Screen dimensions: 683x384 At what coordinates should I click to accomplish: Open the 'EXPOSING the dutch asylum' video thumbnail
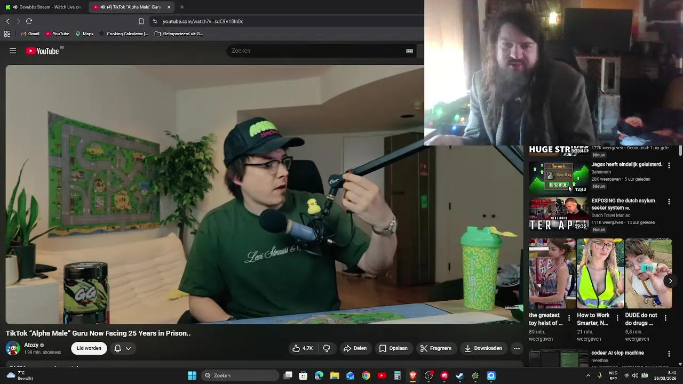click(559, 214)
